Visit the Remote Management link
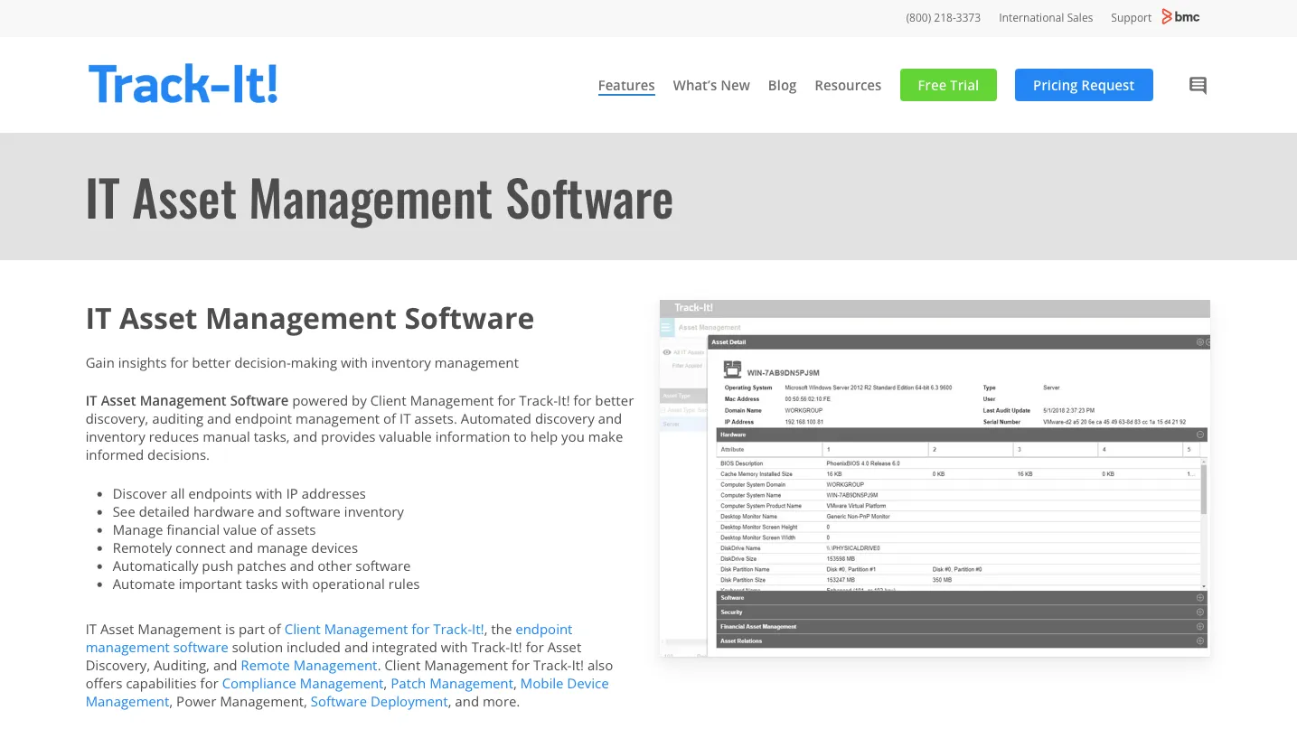 pyautogui.click(x=309, y=666)
